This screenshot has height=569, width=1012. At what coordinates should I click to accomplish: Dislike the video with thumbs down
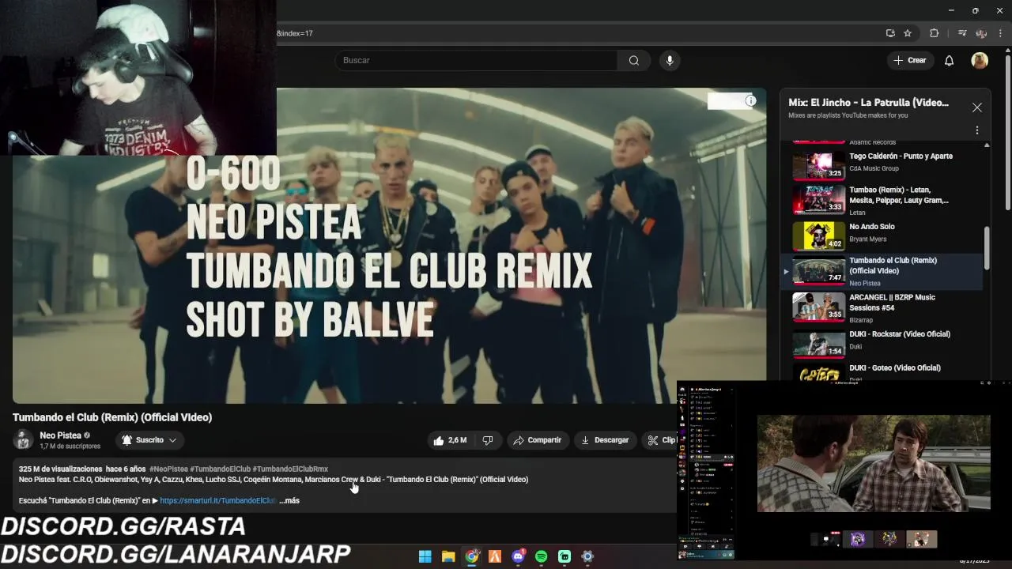[x=488, y=440]
